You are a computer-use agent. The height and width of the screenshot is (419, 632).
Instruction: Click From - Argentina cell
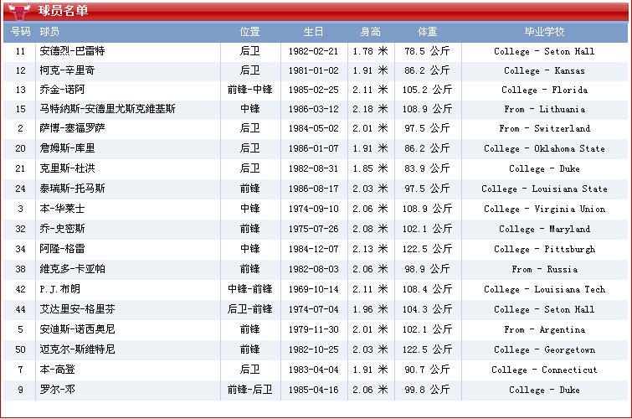pos(545,330)
